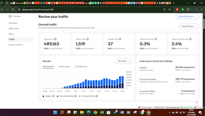Select Traffic in sidebar
Image resolution: width=205 pixels, height=116 pixels.
20,39
